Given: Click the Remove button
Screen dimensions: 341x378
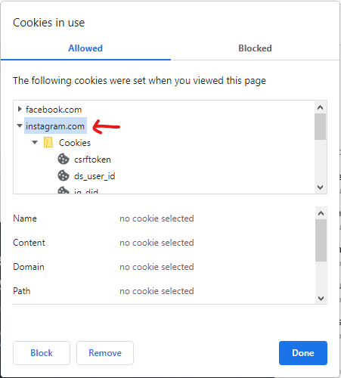Looking at the screenshot, I should click(x=105, y=353).
